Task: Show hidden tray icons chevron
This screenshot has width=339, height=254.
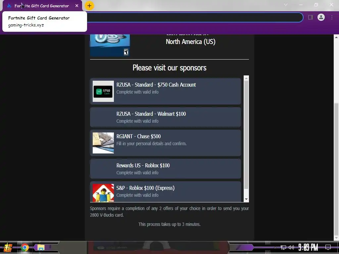Action: click(x=275, y=247)
